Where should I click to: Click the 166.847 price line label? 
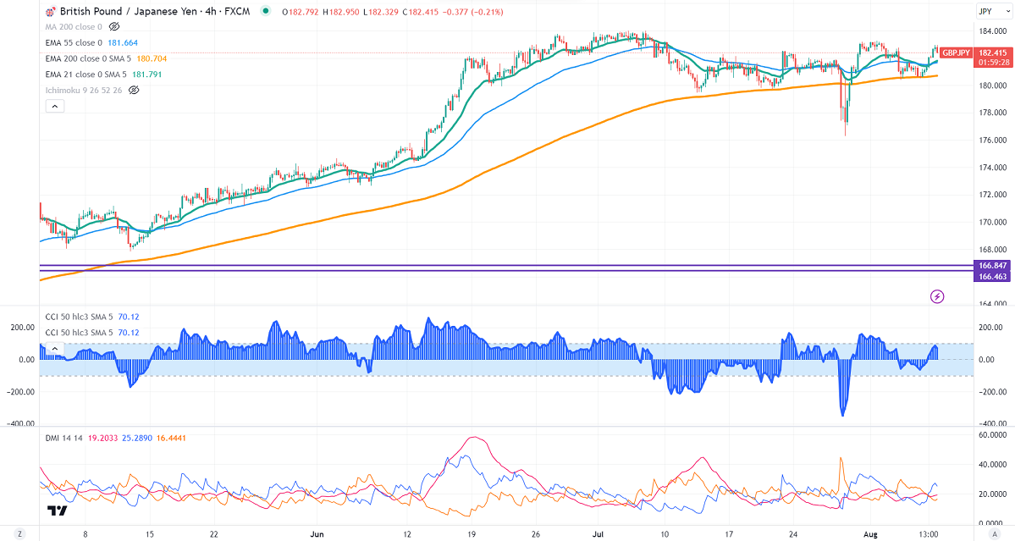(992, 265)
